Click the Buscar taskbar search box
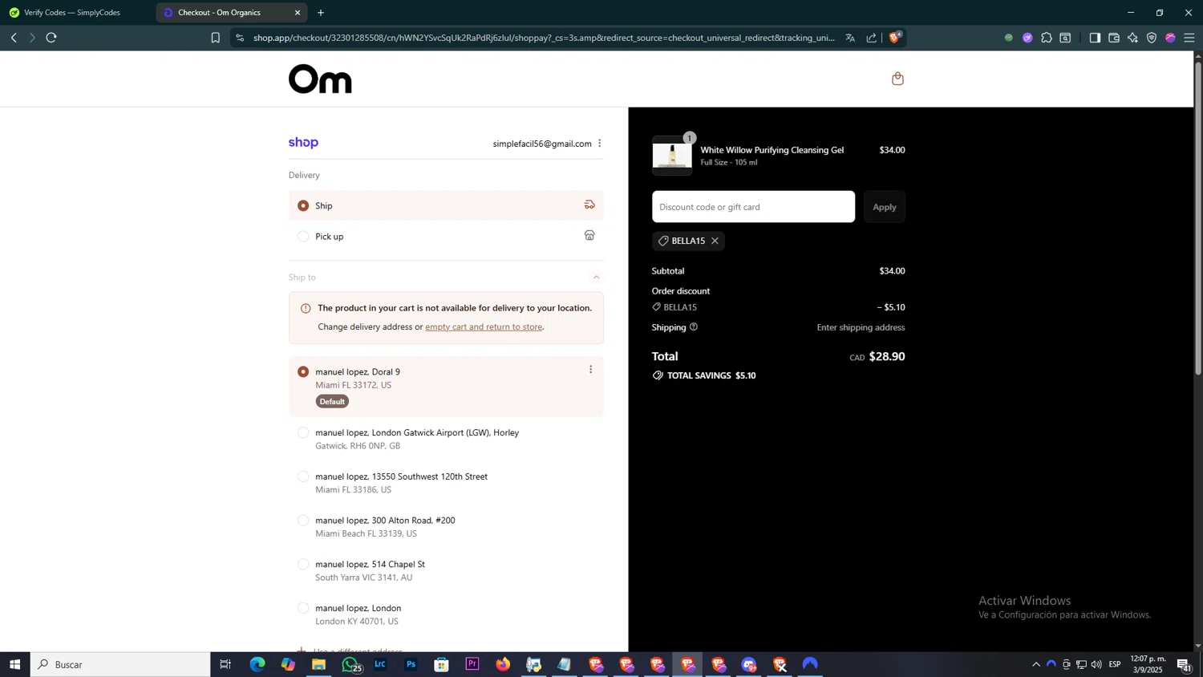The image size is (1203, 677). [x=120, y=664]
